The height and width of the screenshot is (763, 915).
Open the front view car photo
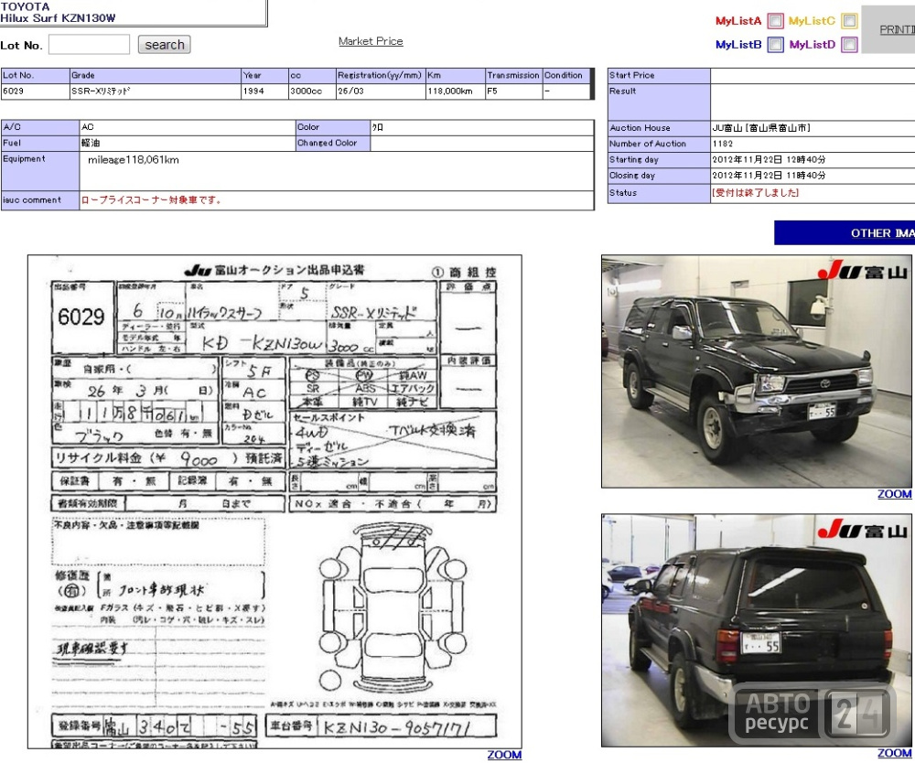757,371
